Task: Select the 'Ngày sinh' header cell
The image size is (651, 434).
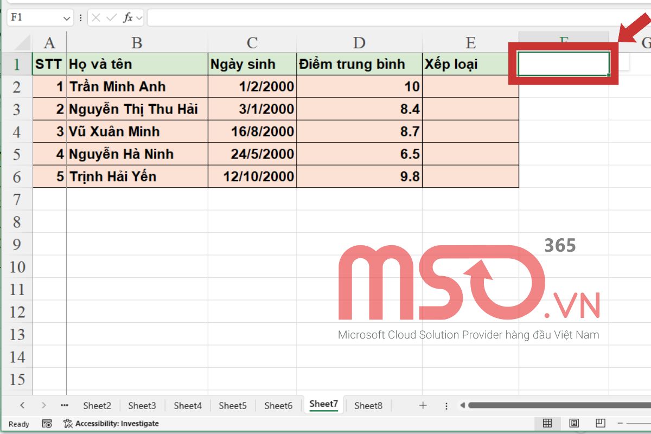Action: click(252, 64)
